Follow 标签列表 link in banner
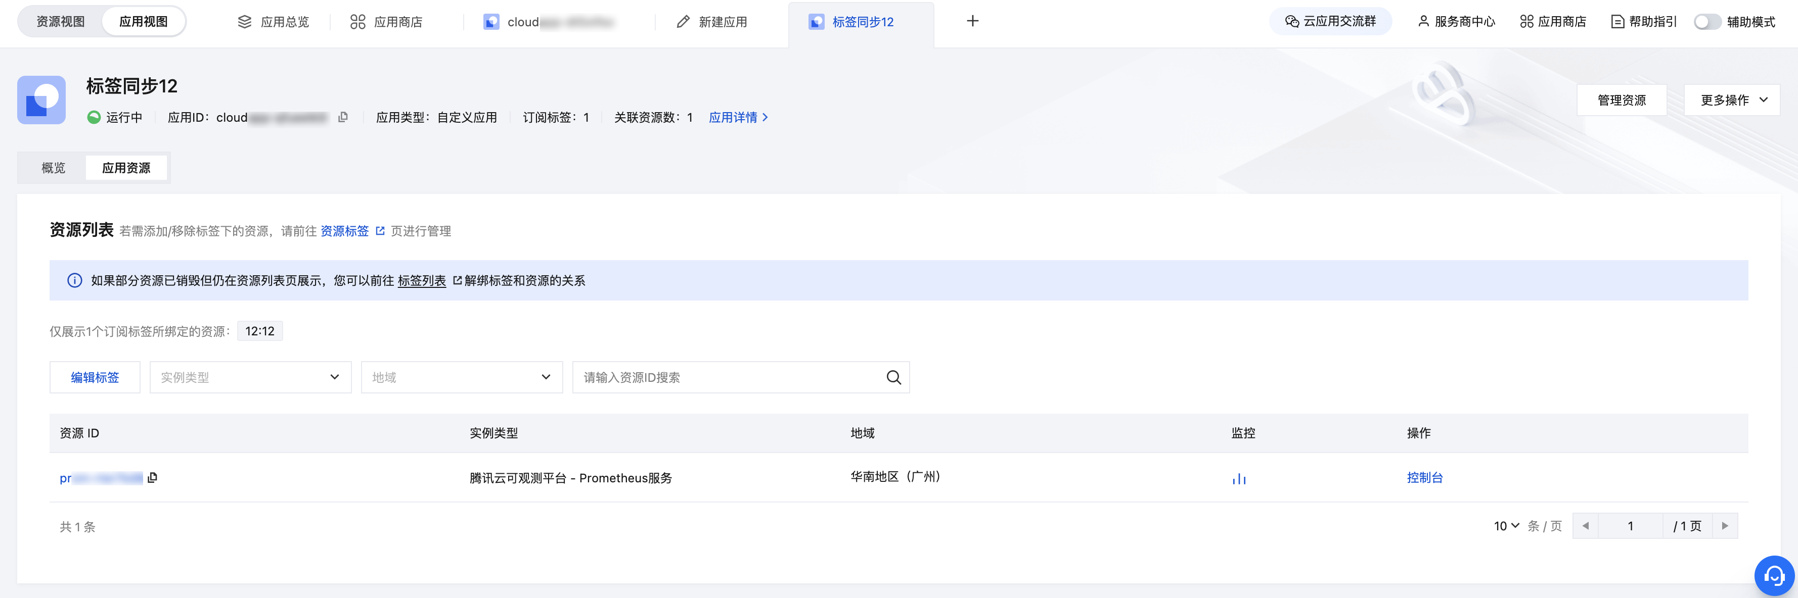This screenshot has height=598, width=1798. [x=422, y=280]
